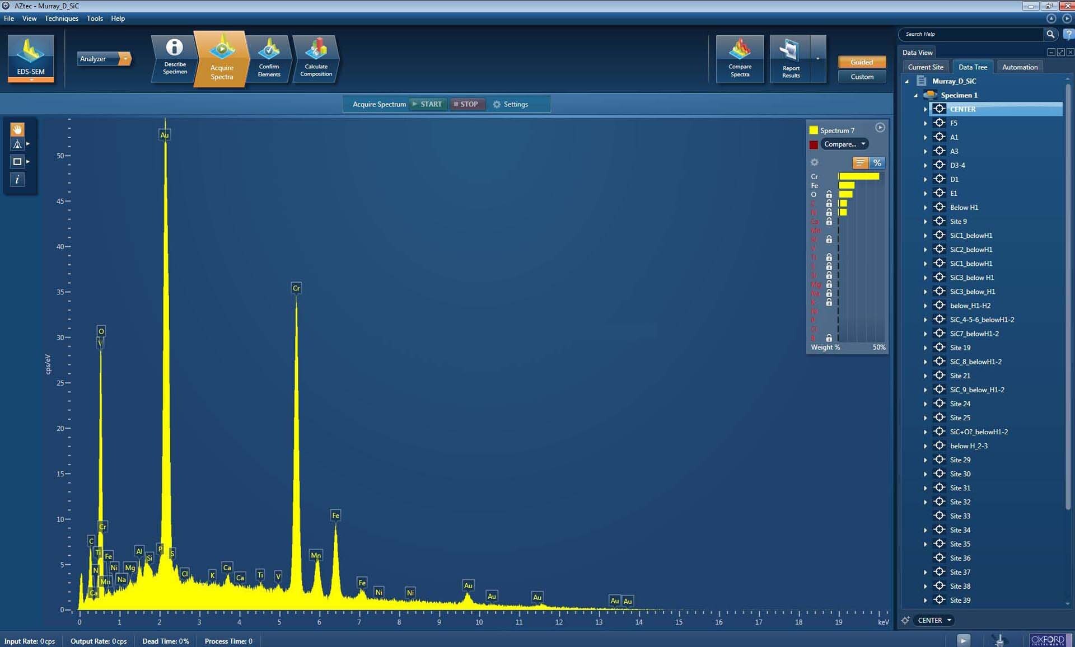Image resolution: width=1075 pixels, height=647 pixels.
Task: Open the Confirm Elements step
Action: [269, 58]
